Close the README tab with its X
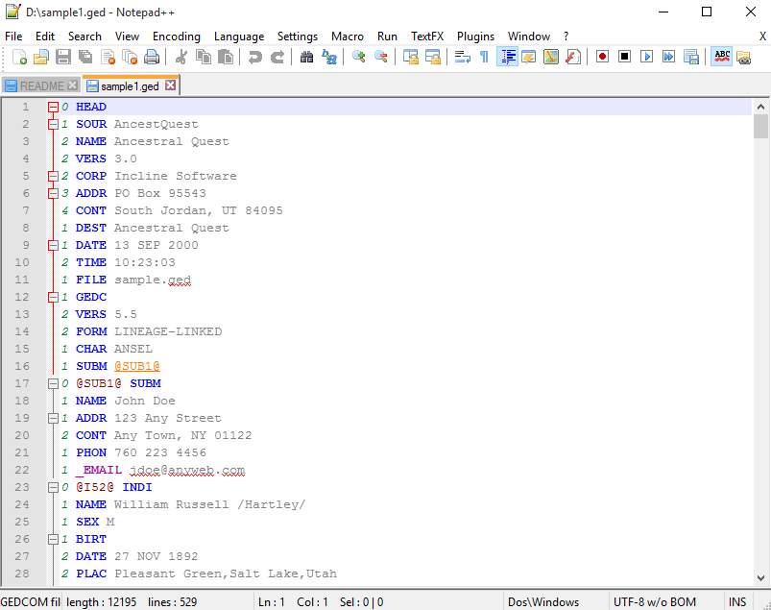This screenshot has width=771, height=610. coord(72,85)
